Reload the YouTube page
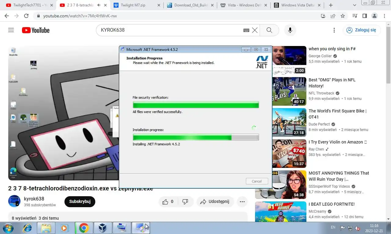This screenshot has height=234, width=391. (x=26, y=16)
